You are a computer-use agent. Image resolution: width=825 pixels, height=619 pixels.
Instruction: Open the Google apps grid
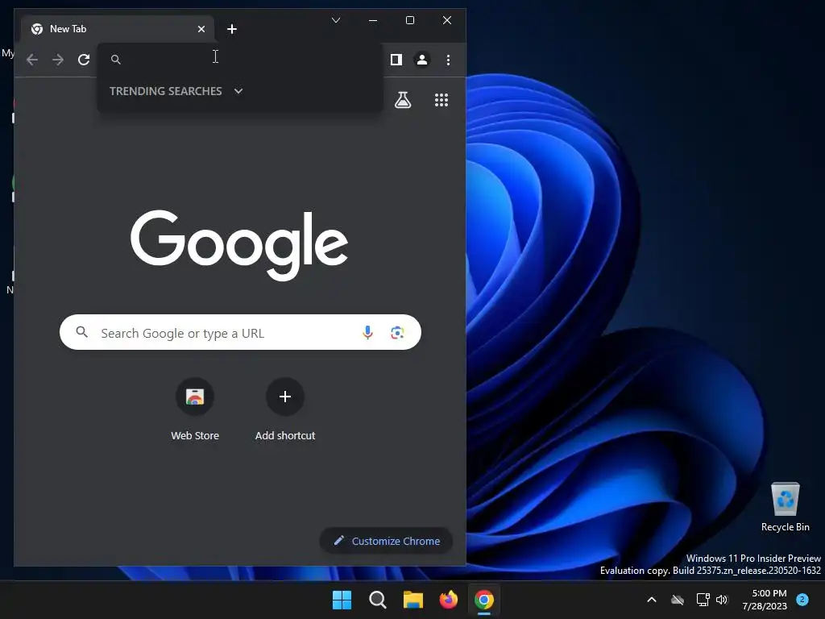coord(442,100)
